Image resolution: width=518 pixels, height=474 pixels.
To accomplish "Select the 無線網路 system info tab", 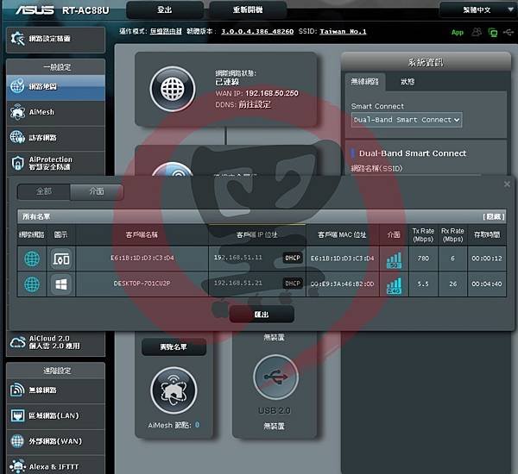I will (x=364, y=82).
